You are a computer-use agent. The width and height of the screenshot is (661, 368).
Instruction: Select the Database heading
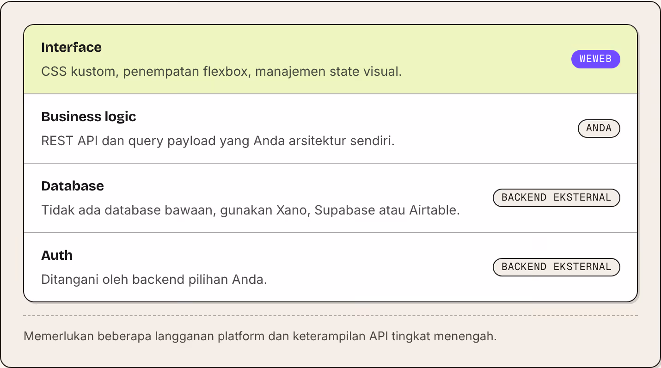[73, 186]
